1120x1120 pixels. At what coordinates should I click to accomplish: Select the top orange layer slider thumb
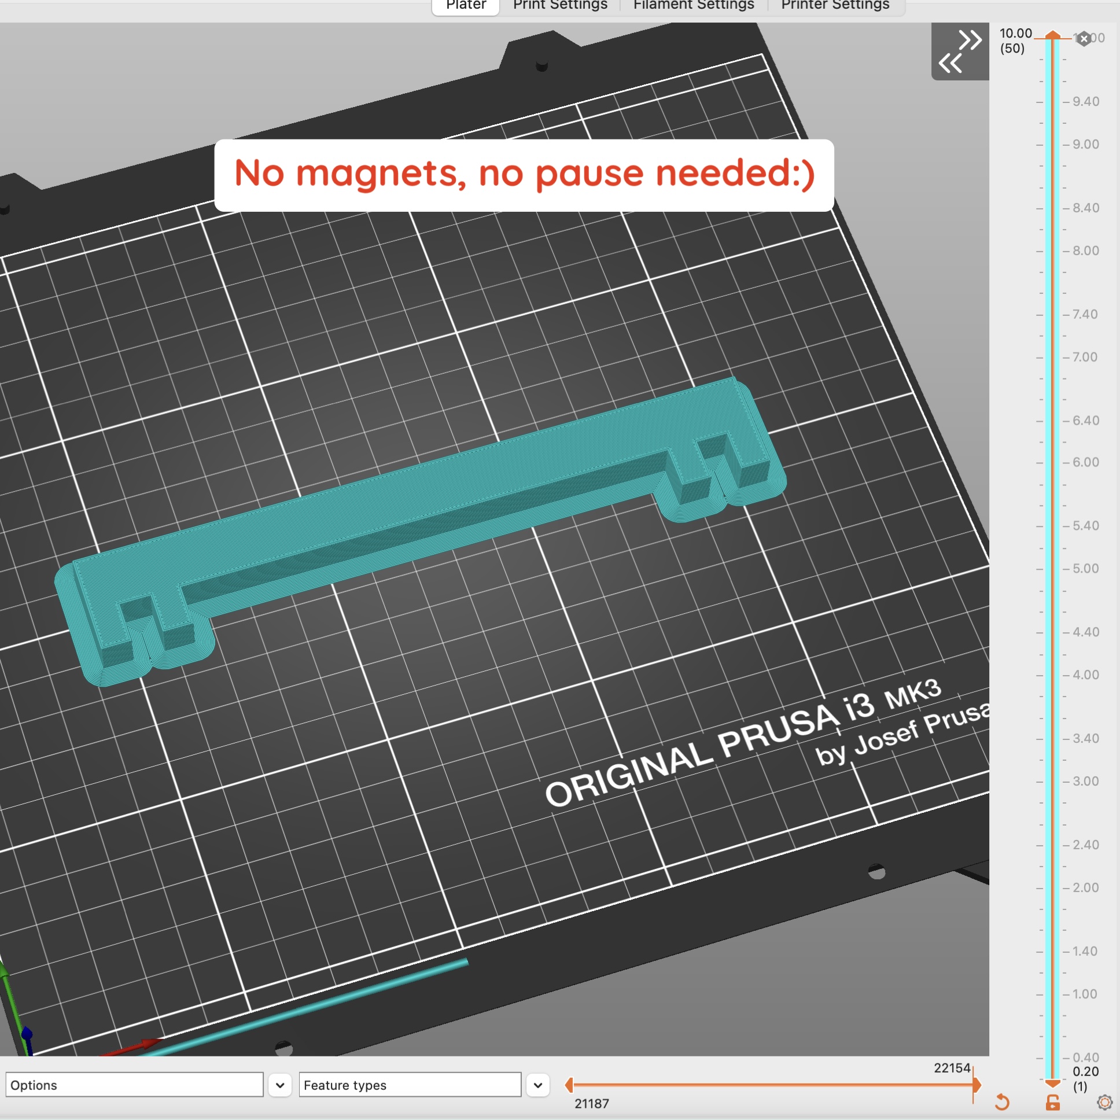tap(1053, 36)
